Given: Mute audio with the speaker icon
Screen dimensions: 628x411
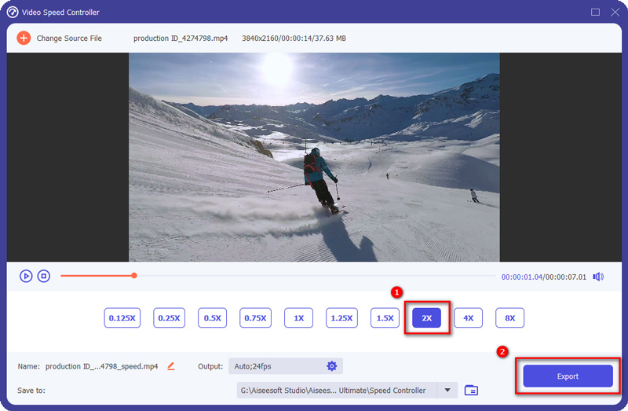Looking at the screenshot, I should click(598, 276).
